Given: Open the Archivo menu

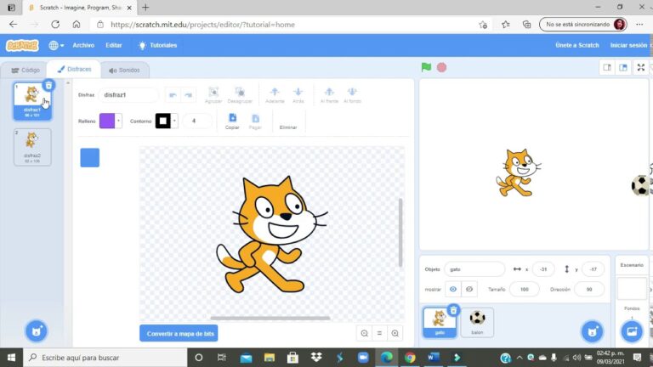Looking at the screenshot, I should point(83,45).
